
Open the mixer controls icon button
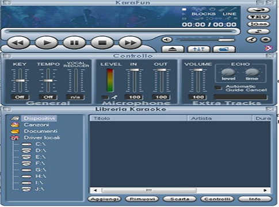click(198, 49)
